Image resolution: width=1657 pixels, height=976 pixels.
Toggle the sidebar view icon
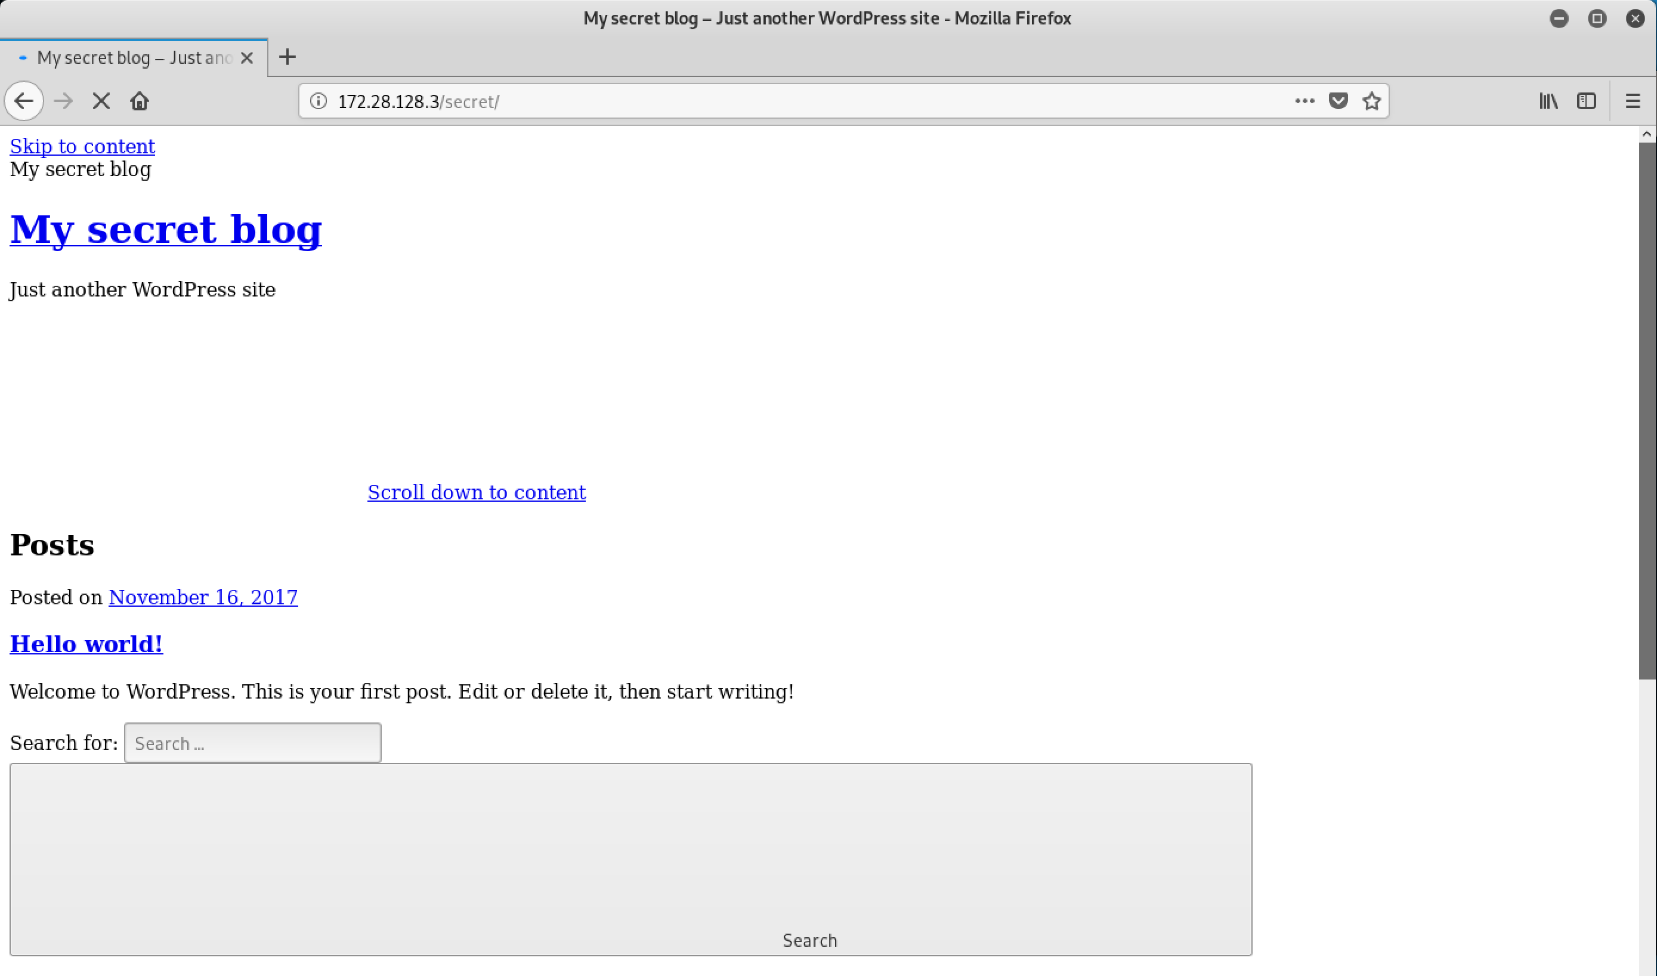click(x=1587, y=101)
